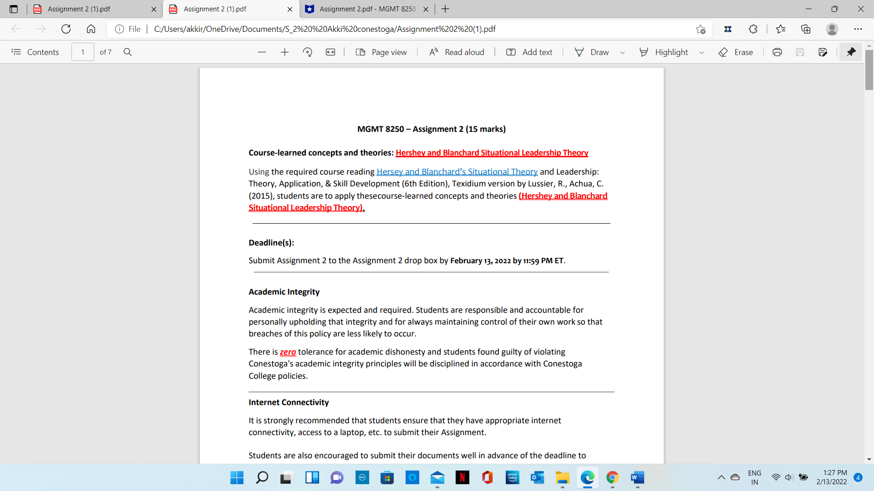Select the Erase tool

click(736, 52)
